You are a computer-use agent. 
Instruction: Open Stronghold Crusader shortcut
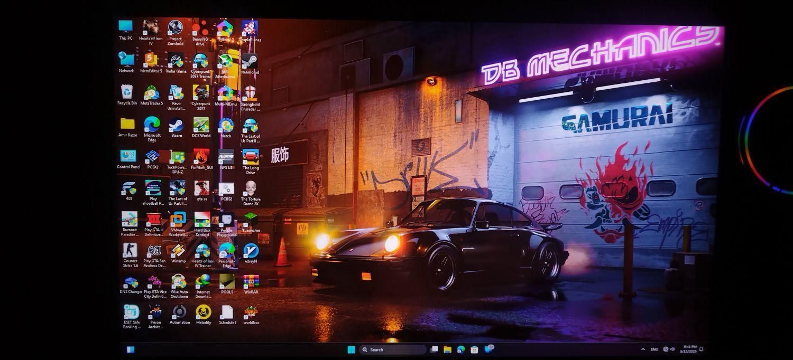(x=250, y=98)
